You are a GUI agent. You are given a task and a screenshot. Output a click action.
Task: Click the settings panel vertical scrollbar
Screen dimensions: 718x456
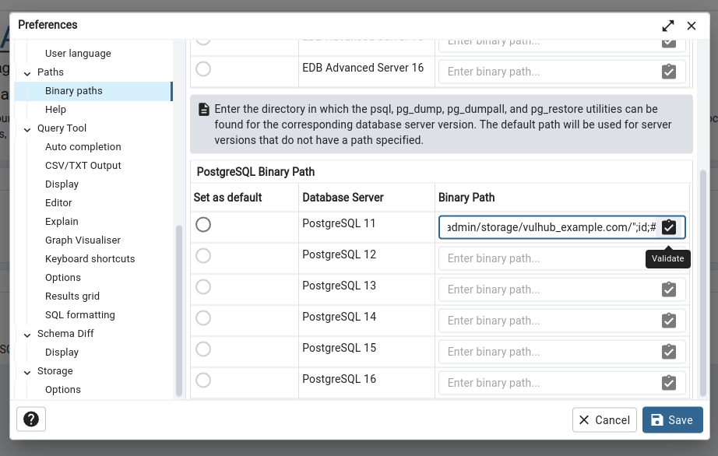coord(703,283)
